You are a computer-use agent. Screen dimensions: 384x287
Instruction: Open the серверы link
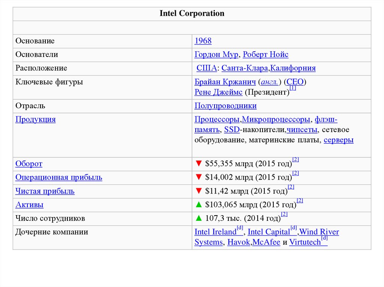[338, 140]
